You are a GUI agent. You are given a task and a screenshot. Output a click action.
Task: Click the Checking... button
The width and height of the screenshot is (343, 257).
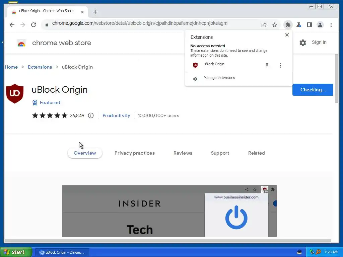pos(313,90)
